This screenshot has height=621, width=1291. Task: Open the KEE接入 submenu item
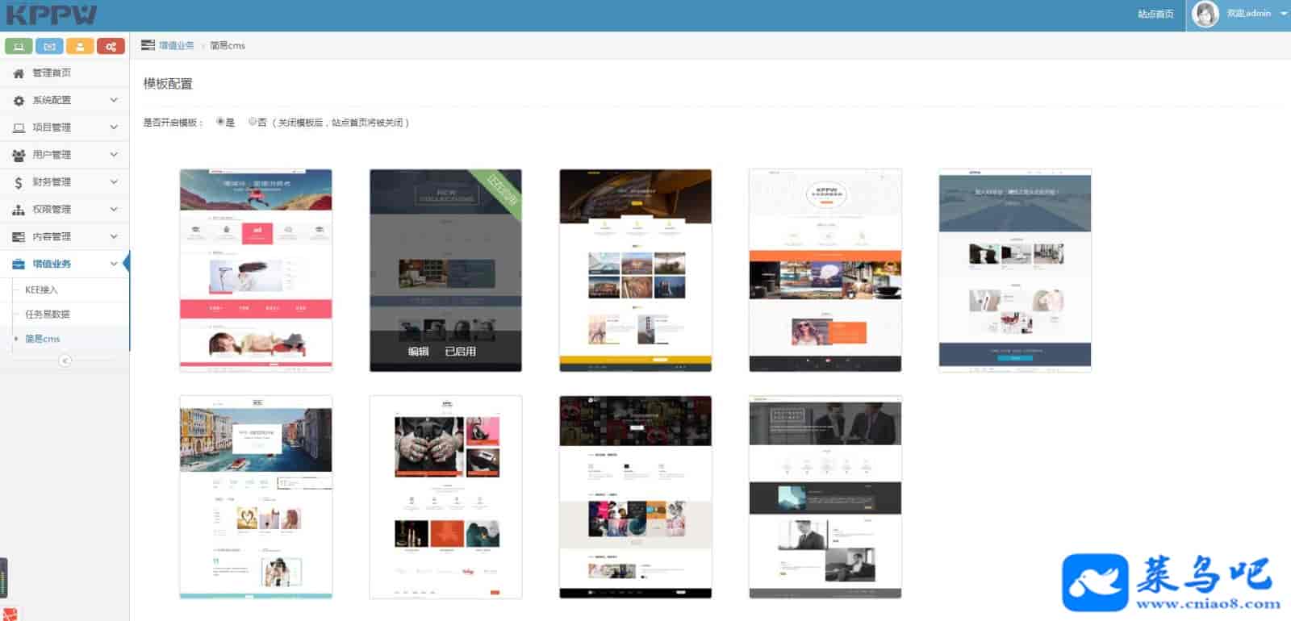tap(41, 290)
